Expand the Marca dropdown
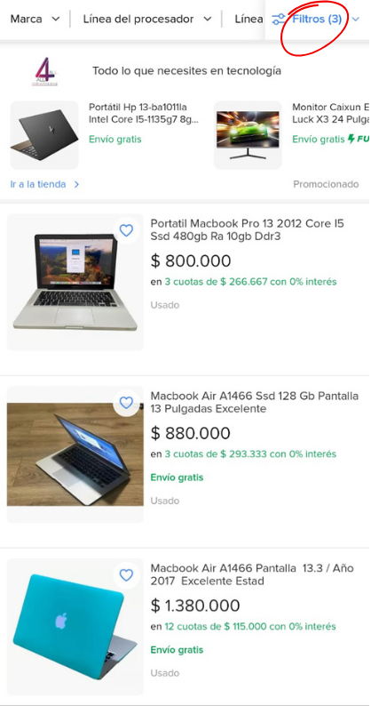Viewport: 371px width, 706px height. point(35,19)
